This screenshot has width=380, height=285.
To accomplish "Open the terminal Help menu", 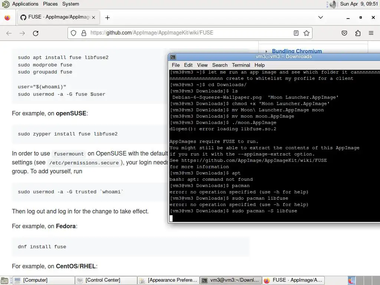I will 259,65.
